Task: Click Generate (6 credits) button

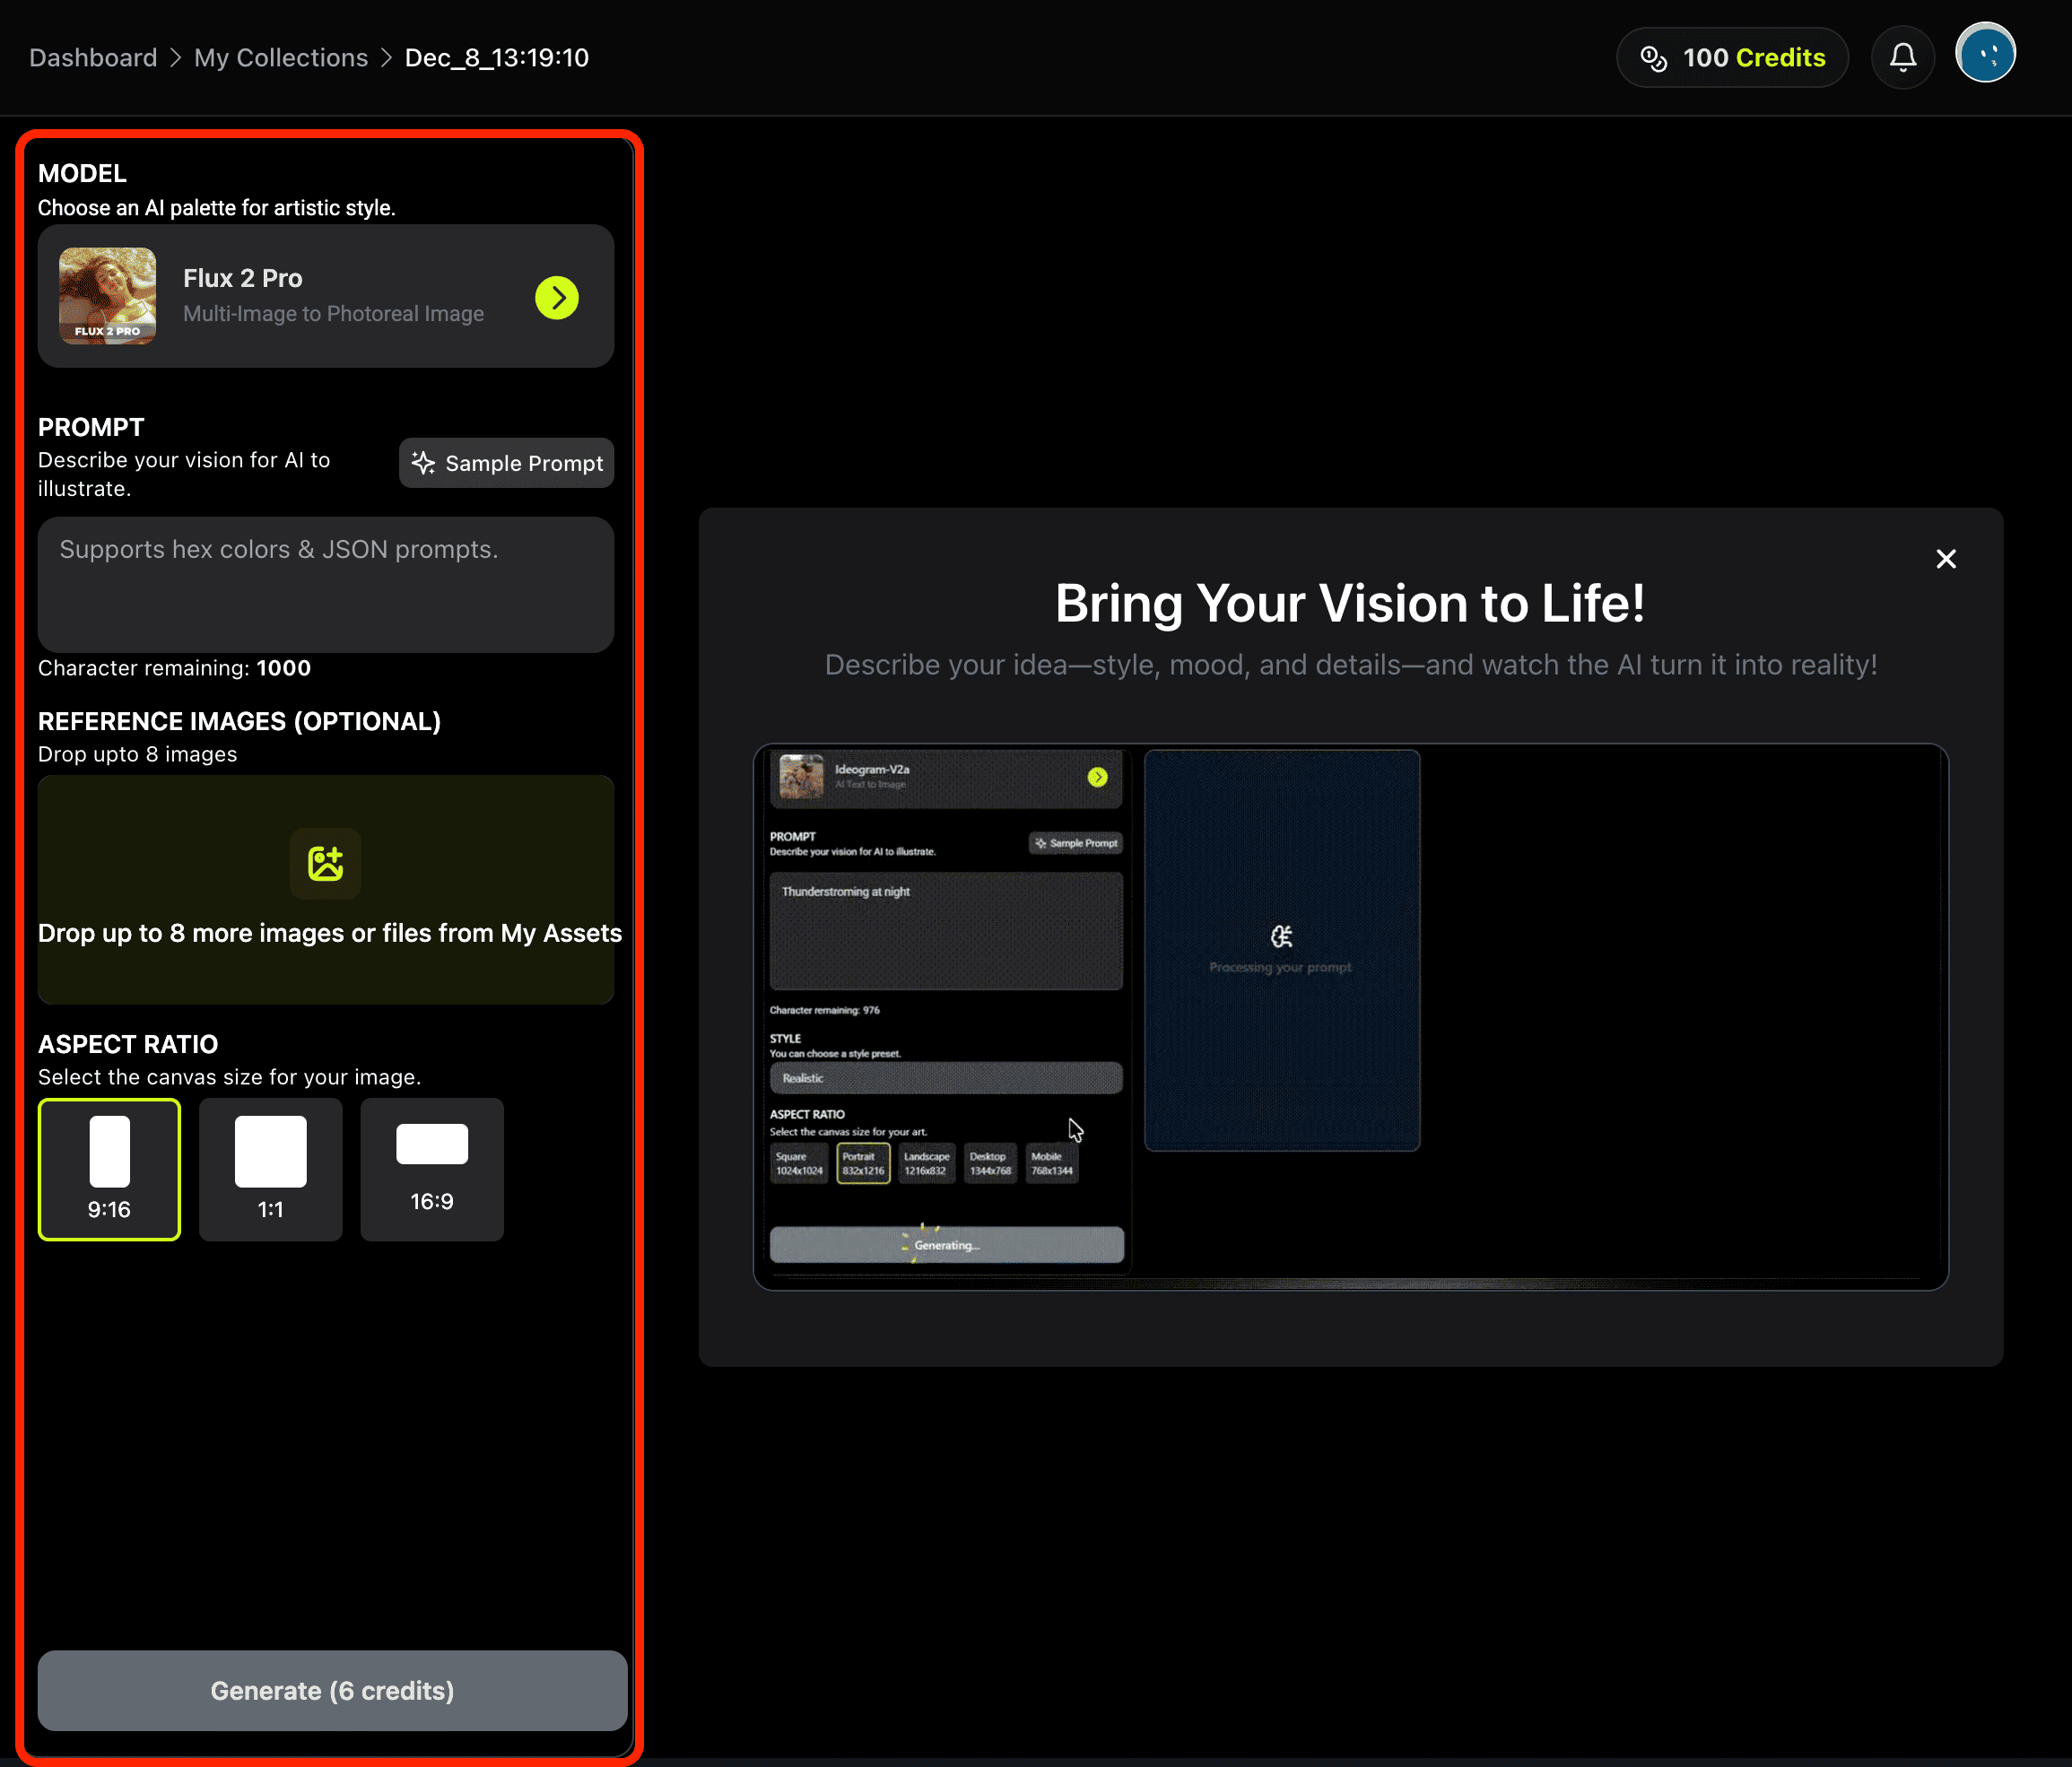Action: (332, 1690)
